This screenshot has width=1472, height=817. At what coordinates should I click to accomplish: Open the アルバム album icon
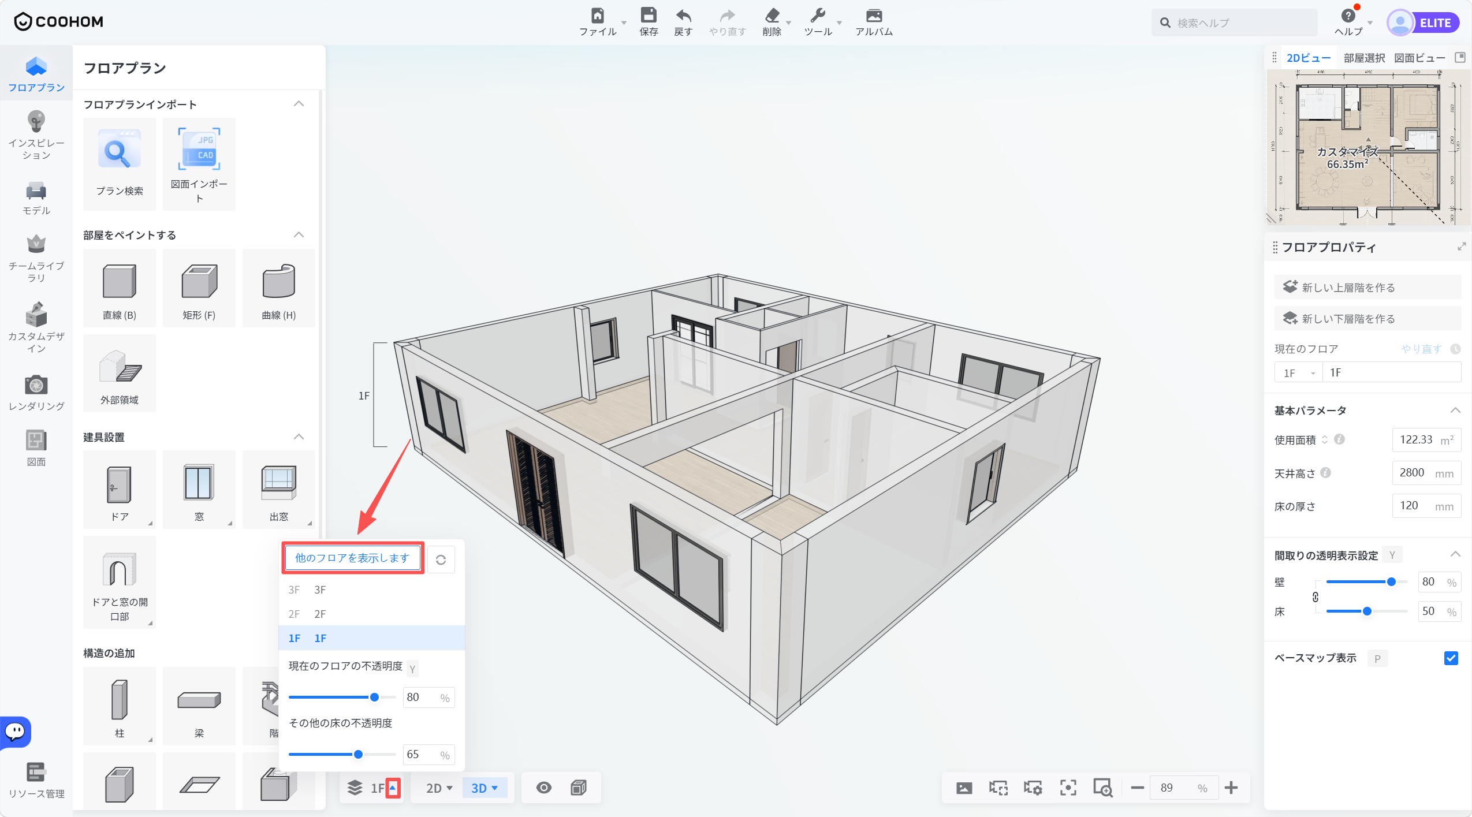(x=874, y=16)
